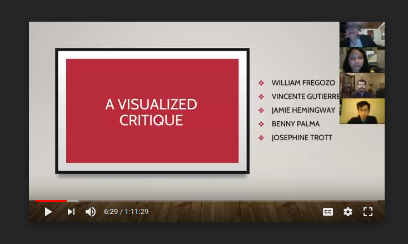This screenshot has width=408, height=244.
Task: Select the Jamie Hemingway list entry
Action: [303, 110]
